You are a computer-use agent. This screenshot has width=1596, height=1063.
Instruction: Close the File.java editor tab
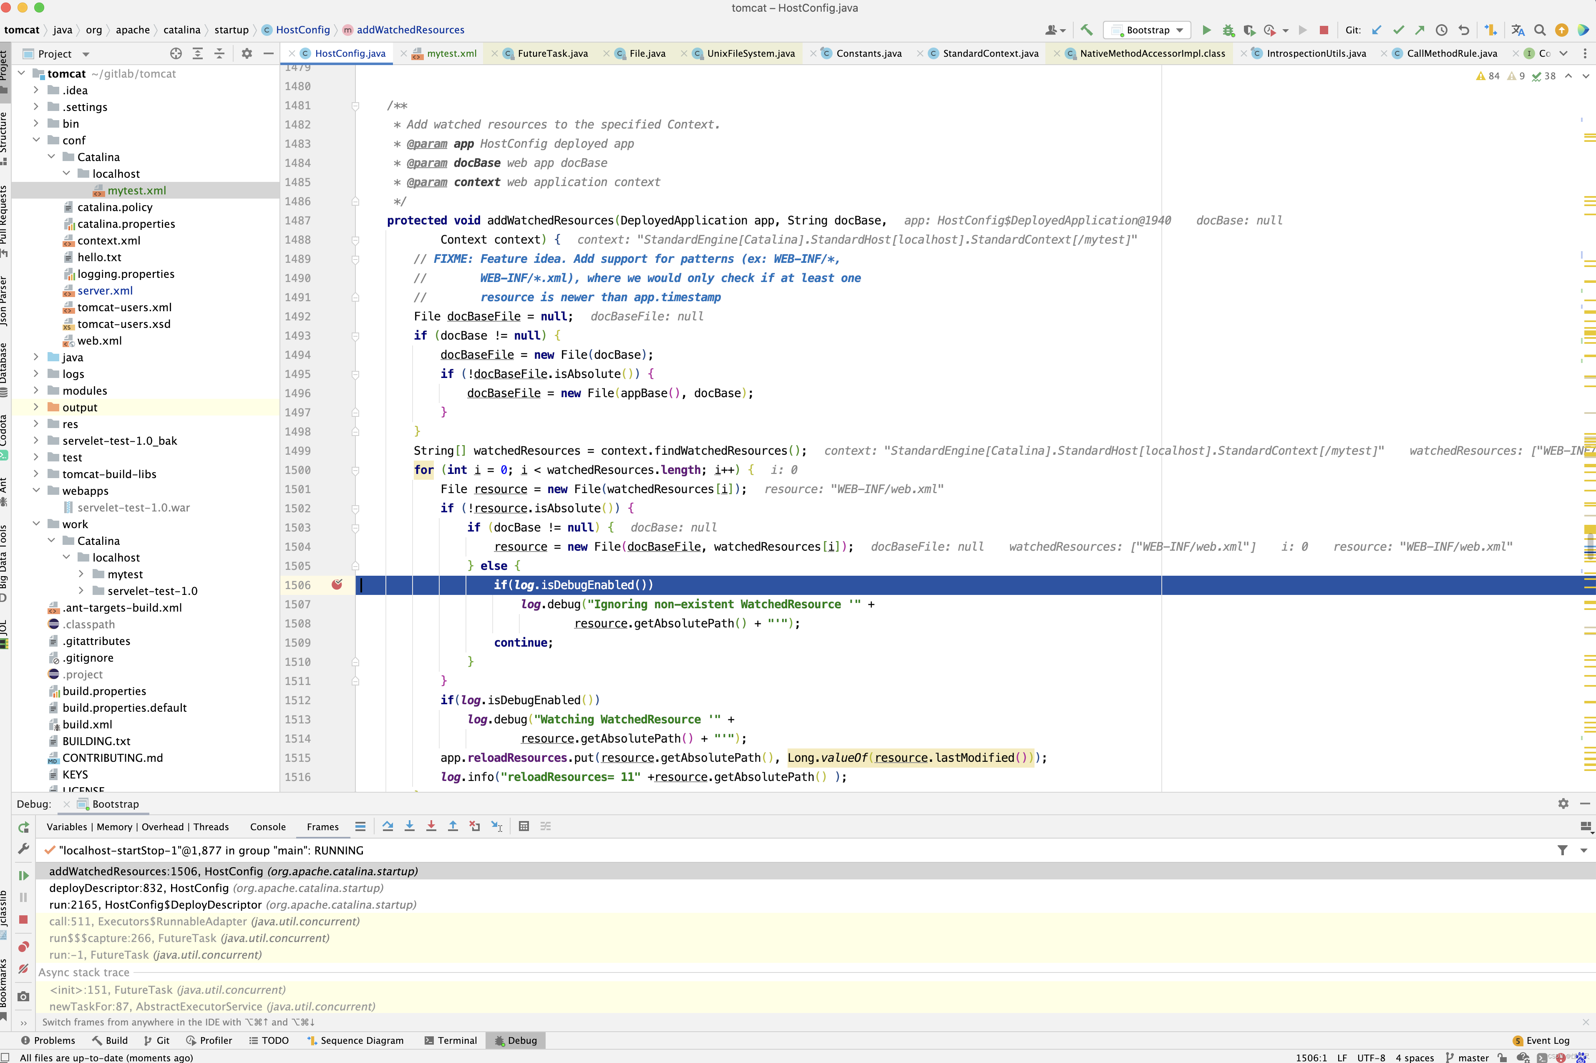(x=607, y=53)
